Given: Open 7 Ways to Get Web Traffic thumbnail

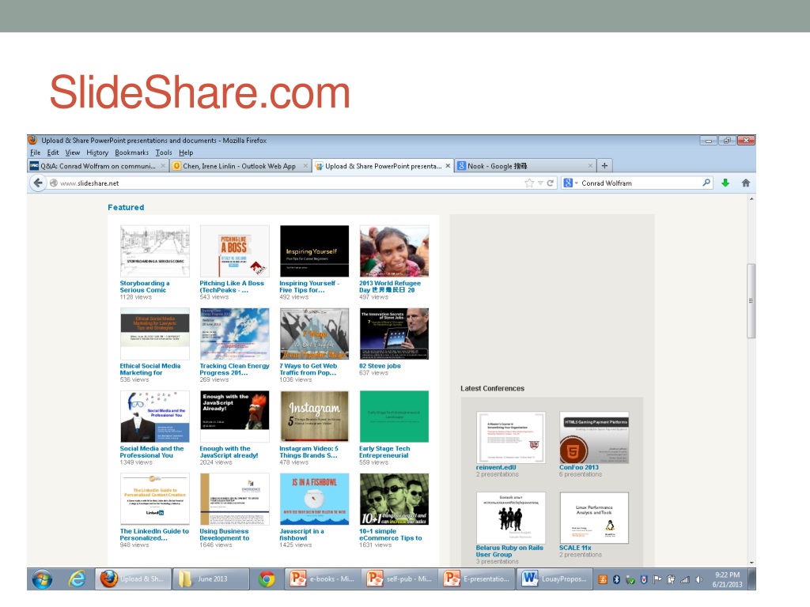Looking at the screenshot, I should click(x=314, y=334).
